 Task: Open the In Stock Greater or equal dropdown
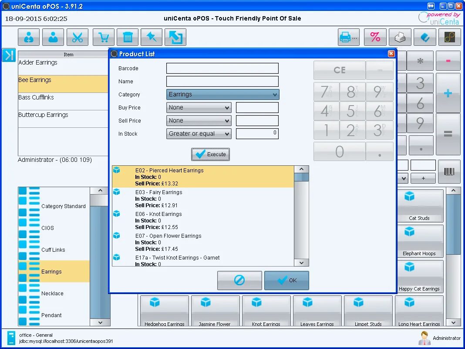click(199, 133)
